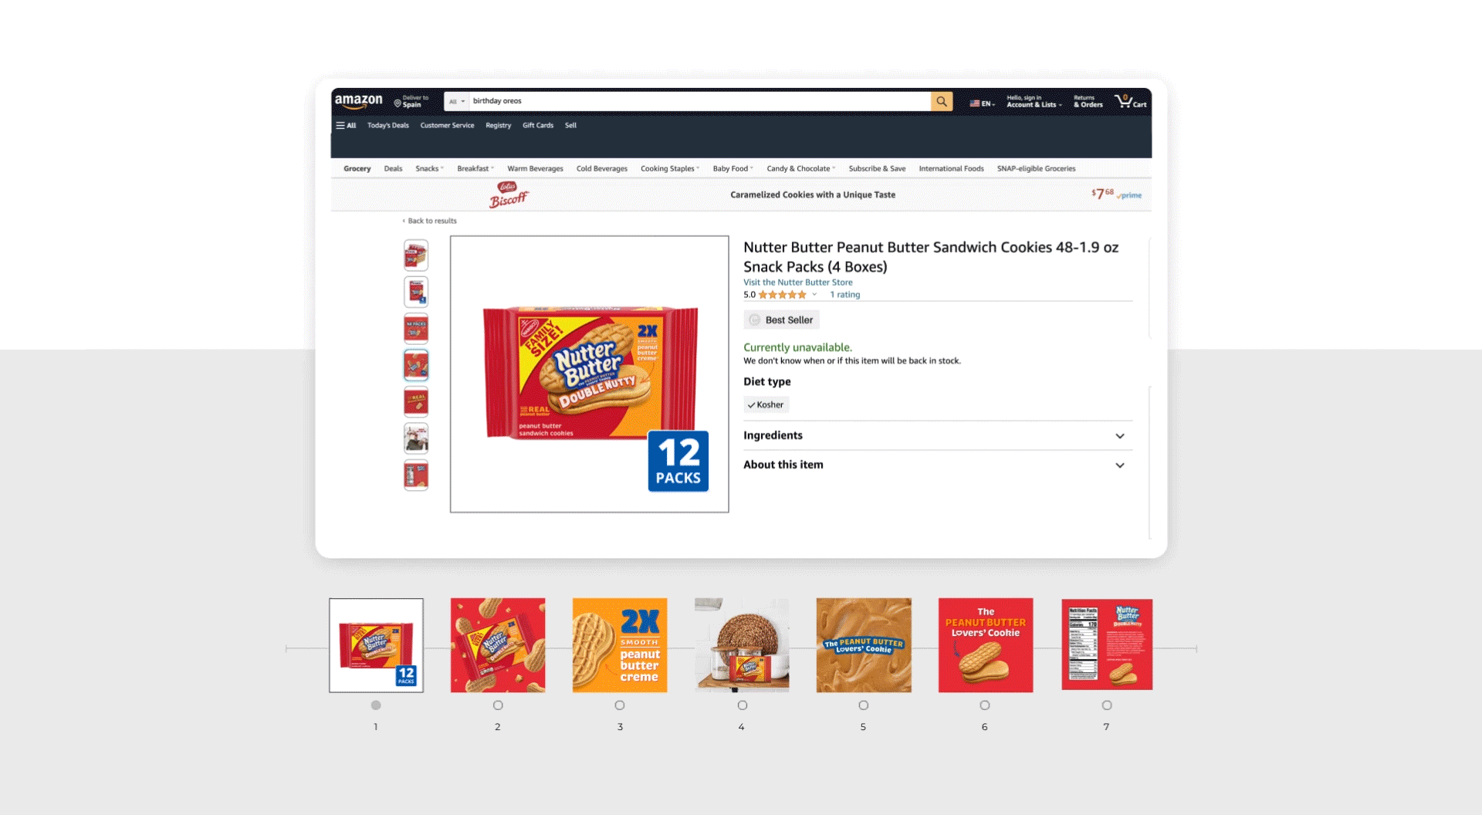Visit the Nutter Butter Store link
The width and height of the screenshot is (1482, 815).
click(x=797, y=282)
